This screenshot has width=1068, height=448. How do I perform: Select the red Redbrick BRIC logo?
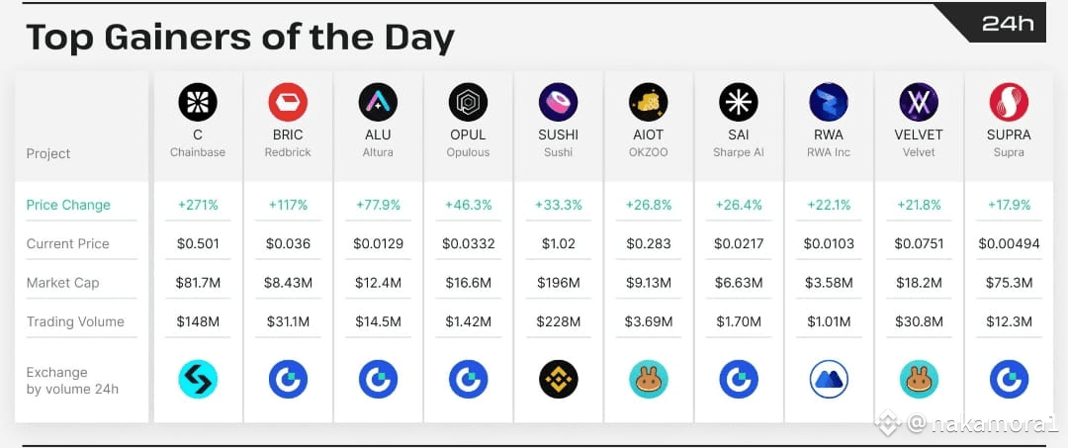(288, 102)
